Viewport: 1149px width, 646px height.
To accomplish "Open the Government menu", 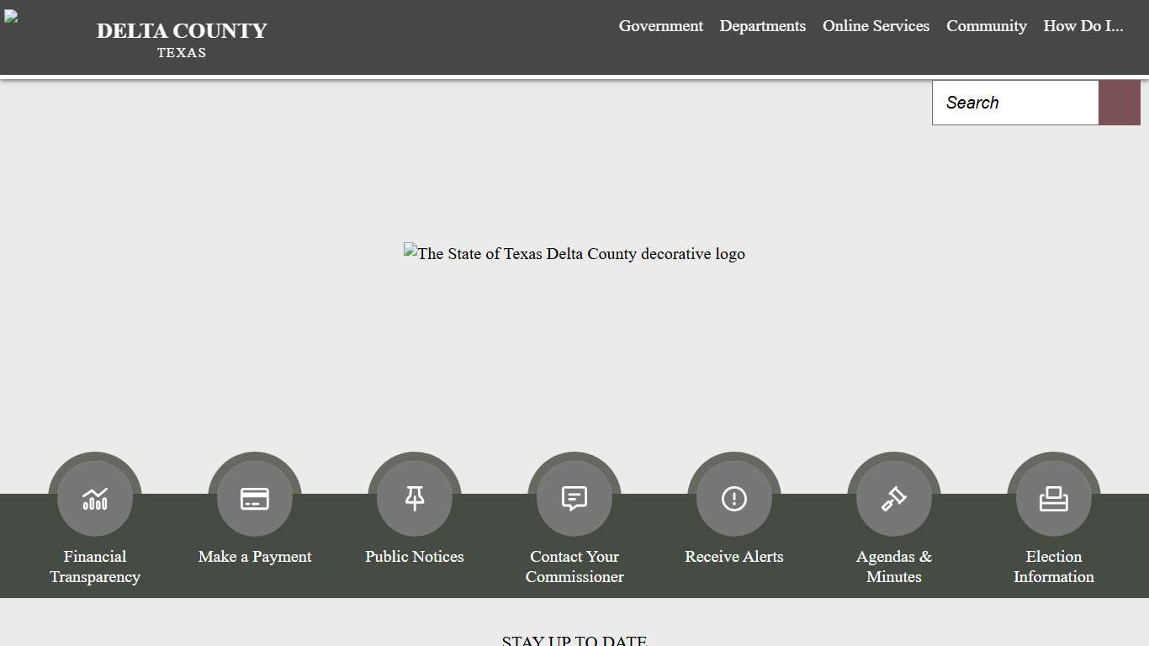I will point(661,26).
